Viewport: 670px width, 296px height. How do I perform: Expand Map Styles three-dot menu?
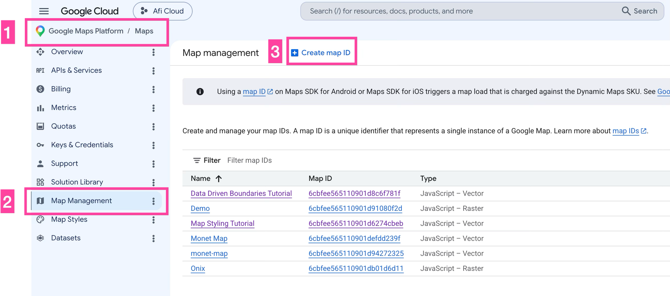[x=153, y=220]
